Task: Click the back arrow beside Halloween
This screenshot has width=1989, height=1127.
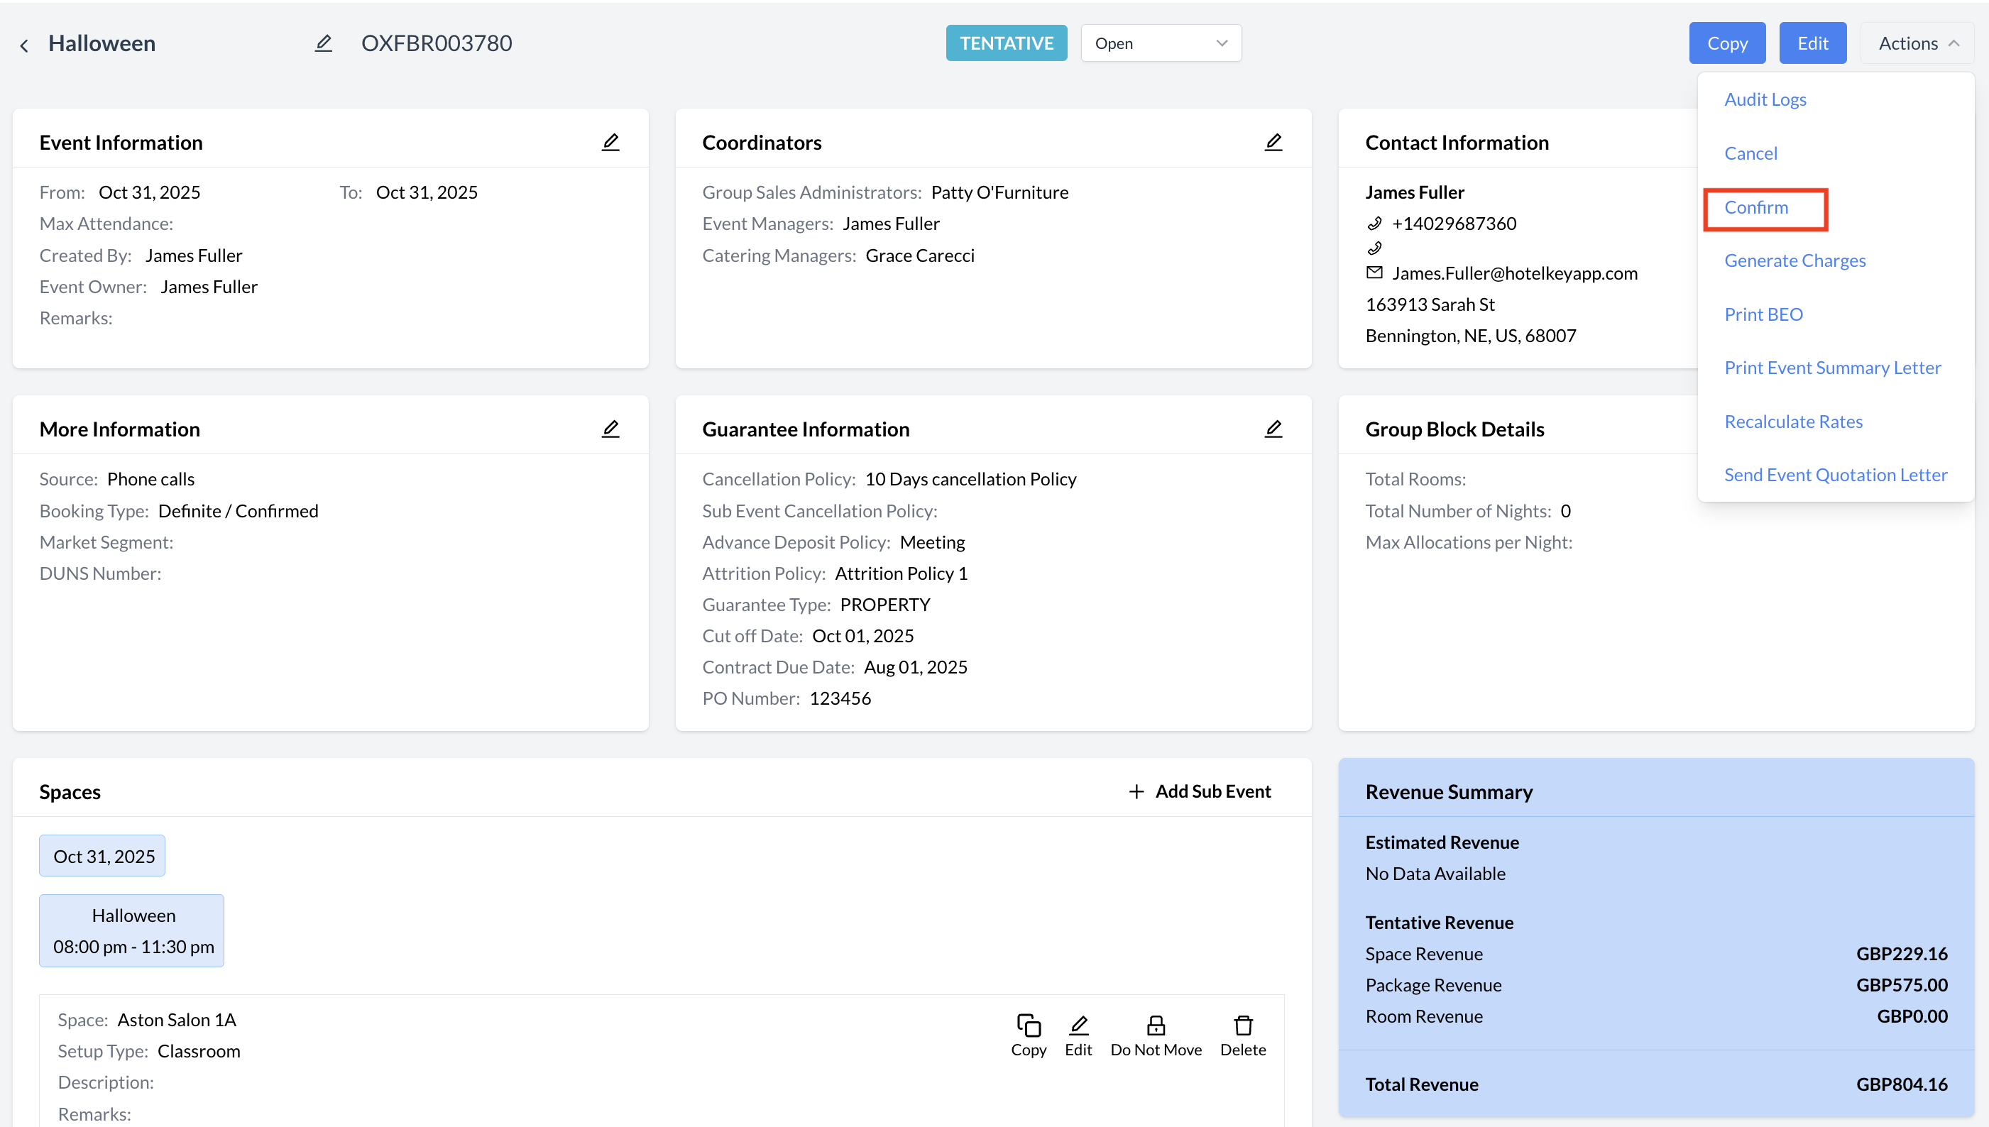Action: coord(25,45)
